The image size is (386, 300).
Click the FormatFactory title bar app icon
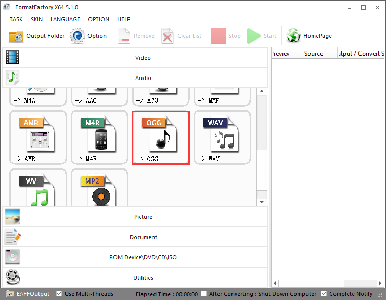coord(7,7)
